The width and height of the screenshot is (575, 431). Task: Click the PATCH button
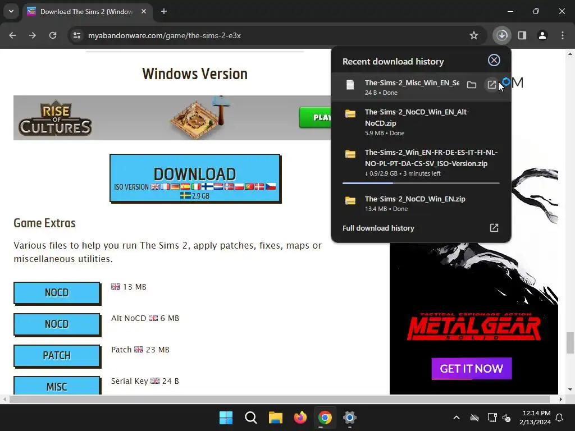click(x=57, y=356)
